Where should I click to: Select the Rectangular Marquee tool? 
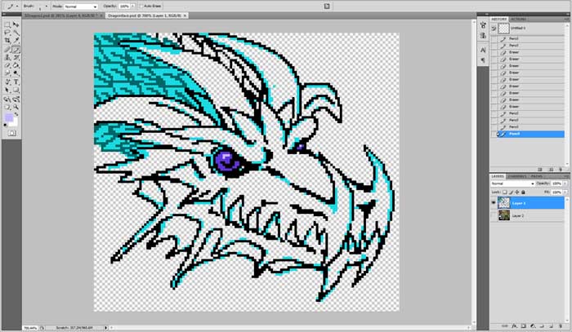point(7,24)
